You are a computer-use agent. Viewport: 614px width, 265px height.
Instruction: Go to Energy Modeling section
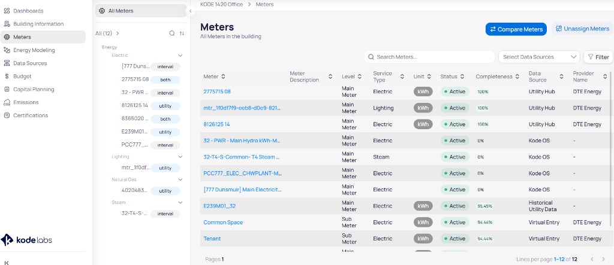(34, 50)
